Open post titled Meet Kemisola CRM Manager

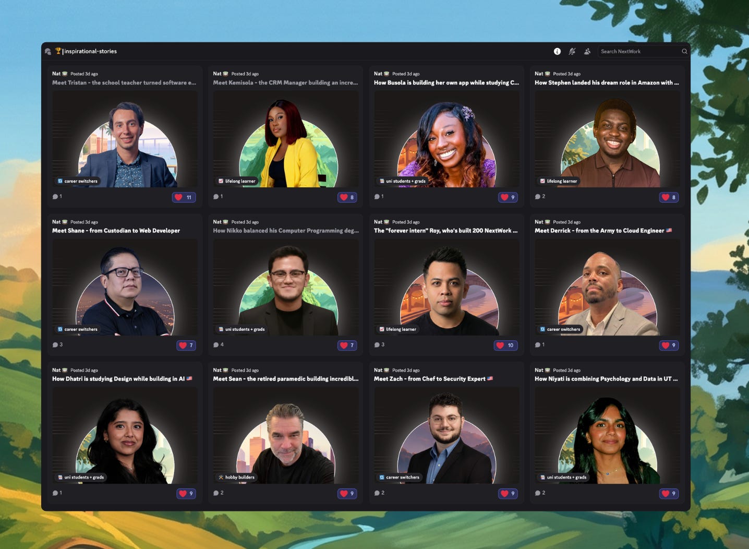(285, 82)
